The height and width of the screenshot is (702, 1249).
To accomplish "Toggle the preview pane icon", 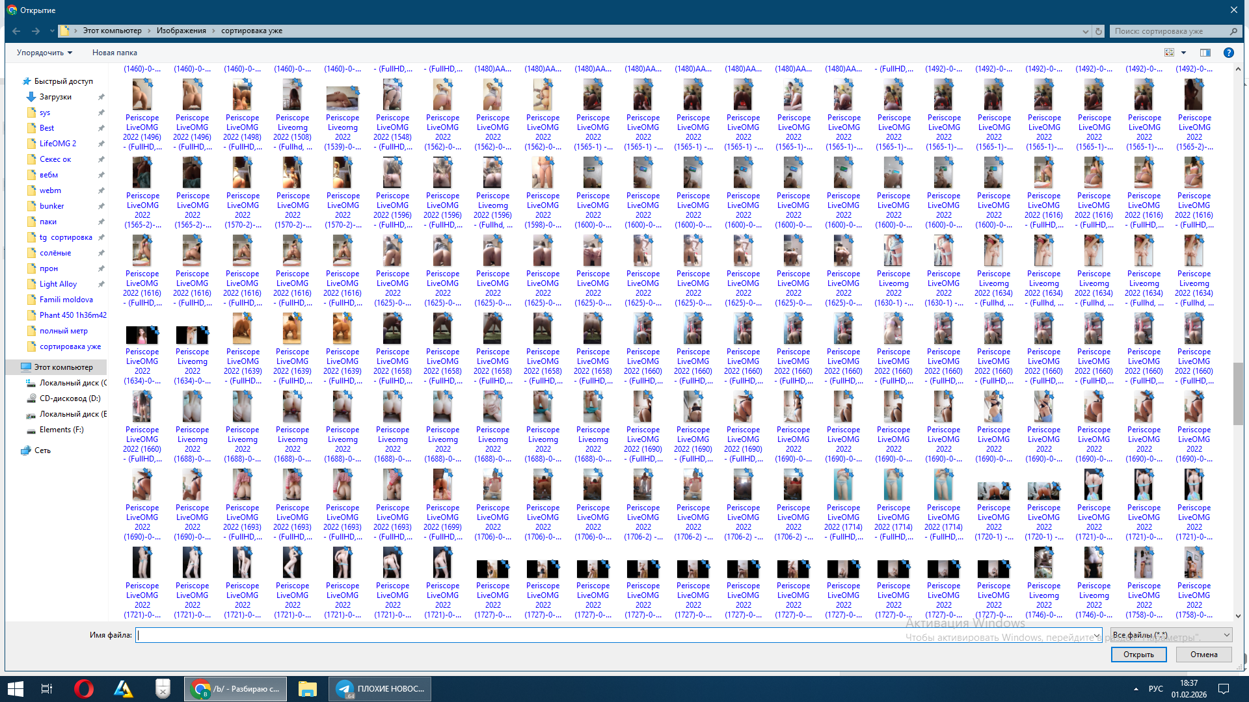I will (1205, 53).
